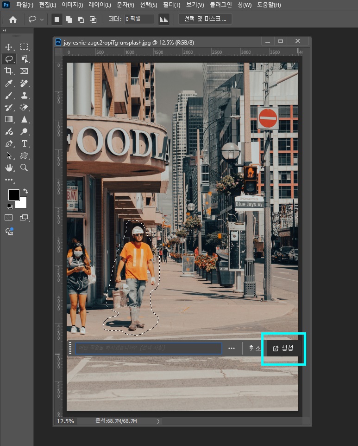Viewport: 358px width, 446px height.
Task: Click the 취소 cancel button
Action: point(255,348)
